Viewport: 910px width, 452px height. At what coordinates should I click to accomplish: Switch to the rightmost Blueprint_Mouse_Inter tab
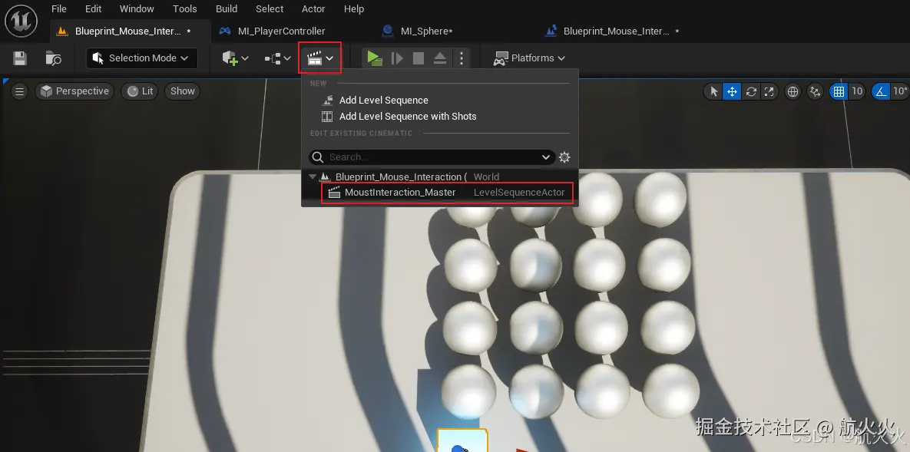click(x=615, y=31)
